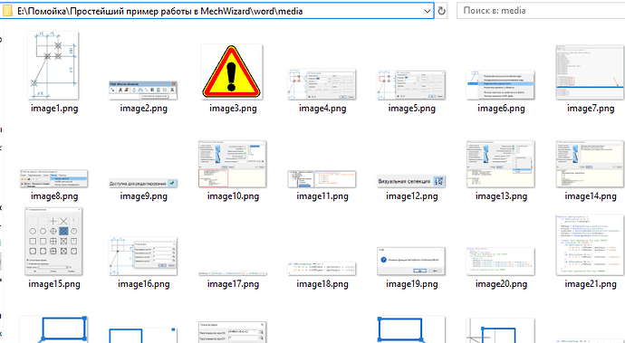Refresh the media folder view
This screenshot has height=343, width=625.
(x=441, y=11)
